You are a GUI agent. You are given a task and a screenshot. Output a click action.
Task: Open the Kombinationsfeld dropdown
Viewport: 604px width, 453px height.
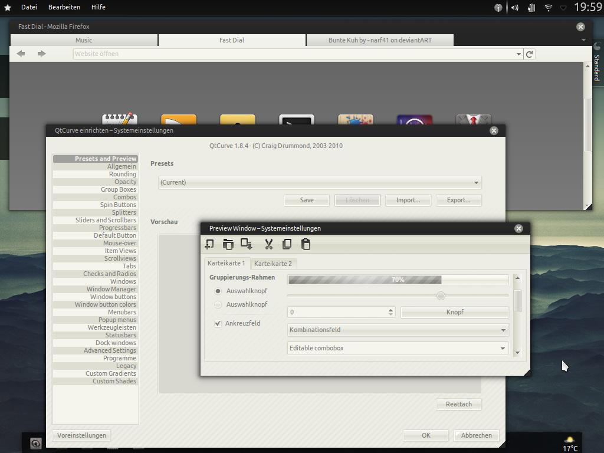click(x=398, y=330)
